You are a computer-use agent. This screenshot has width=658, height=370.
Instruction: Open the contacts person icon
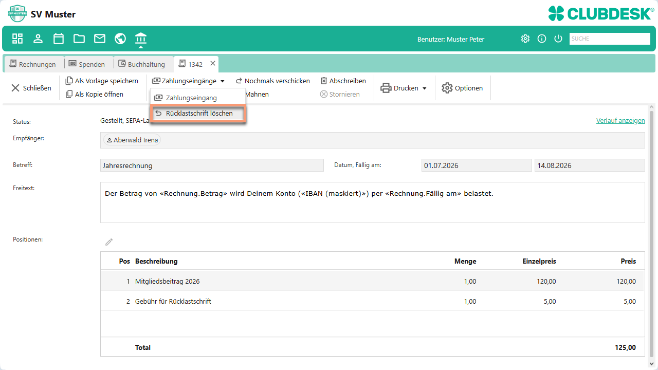(38, 39)
